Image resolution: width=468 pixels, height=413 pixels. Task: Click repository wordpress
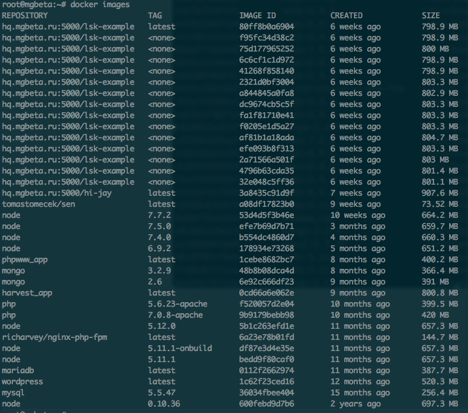[22, 382]
